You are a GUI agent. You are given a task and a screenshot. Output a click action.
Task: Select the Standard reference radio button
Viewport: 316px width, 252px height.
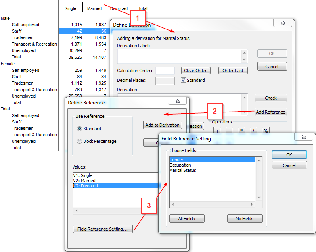(79, 129)
